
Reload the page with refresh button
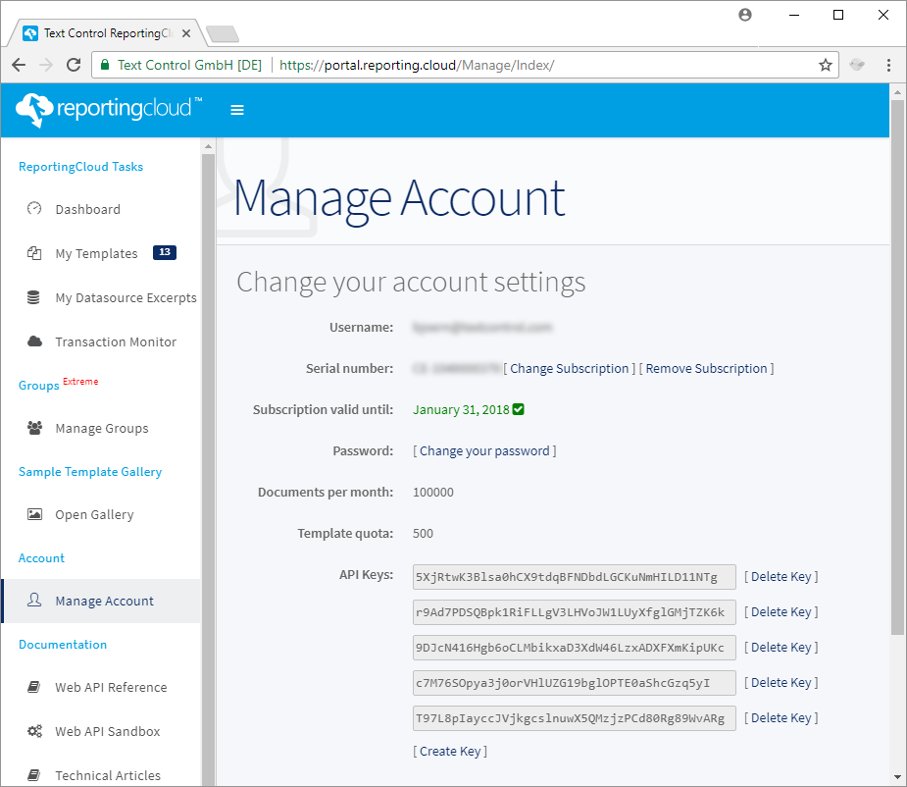[74, 65]
